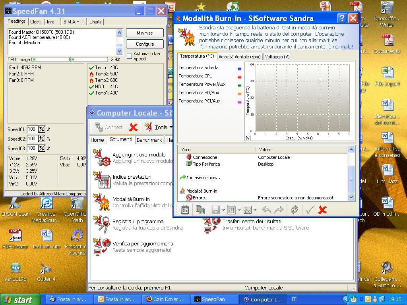The width and height of the screenshot is (407, 305).
Task: Click the floppy disk save icon
Action: 216,210
